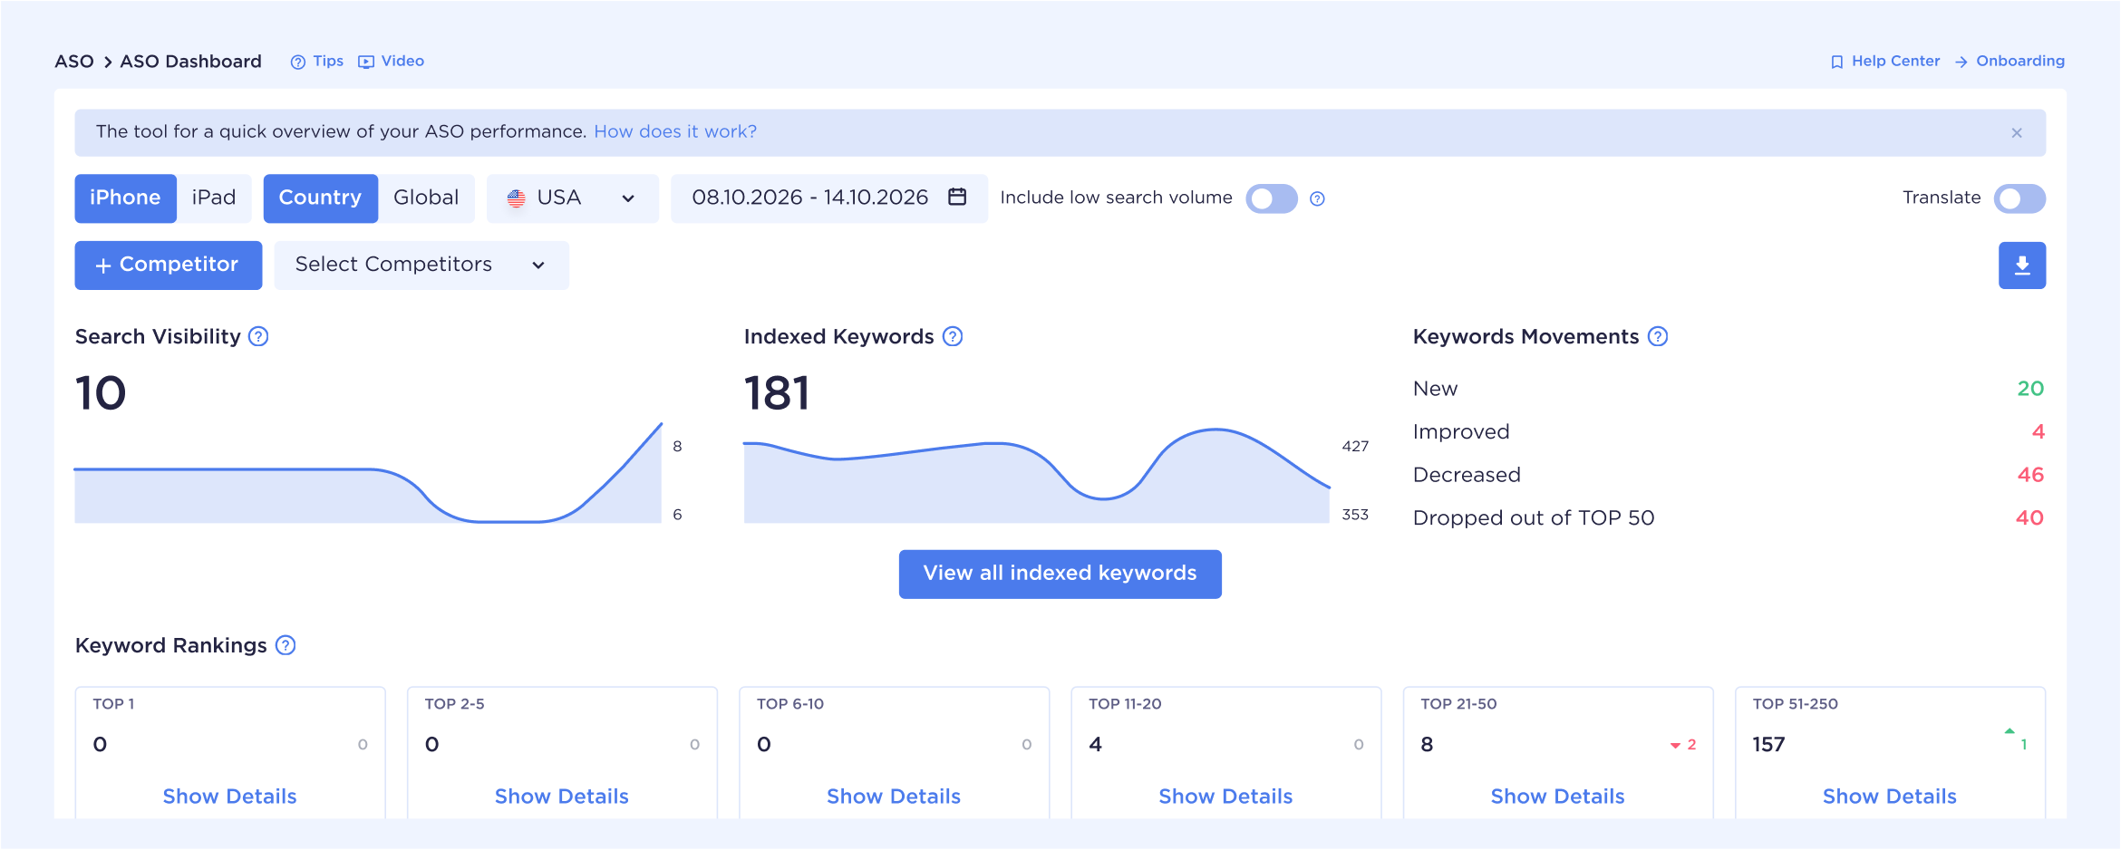Open the calendar icon in date range
This screenshot has height=850, width=2121.
tap(957, 197)
